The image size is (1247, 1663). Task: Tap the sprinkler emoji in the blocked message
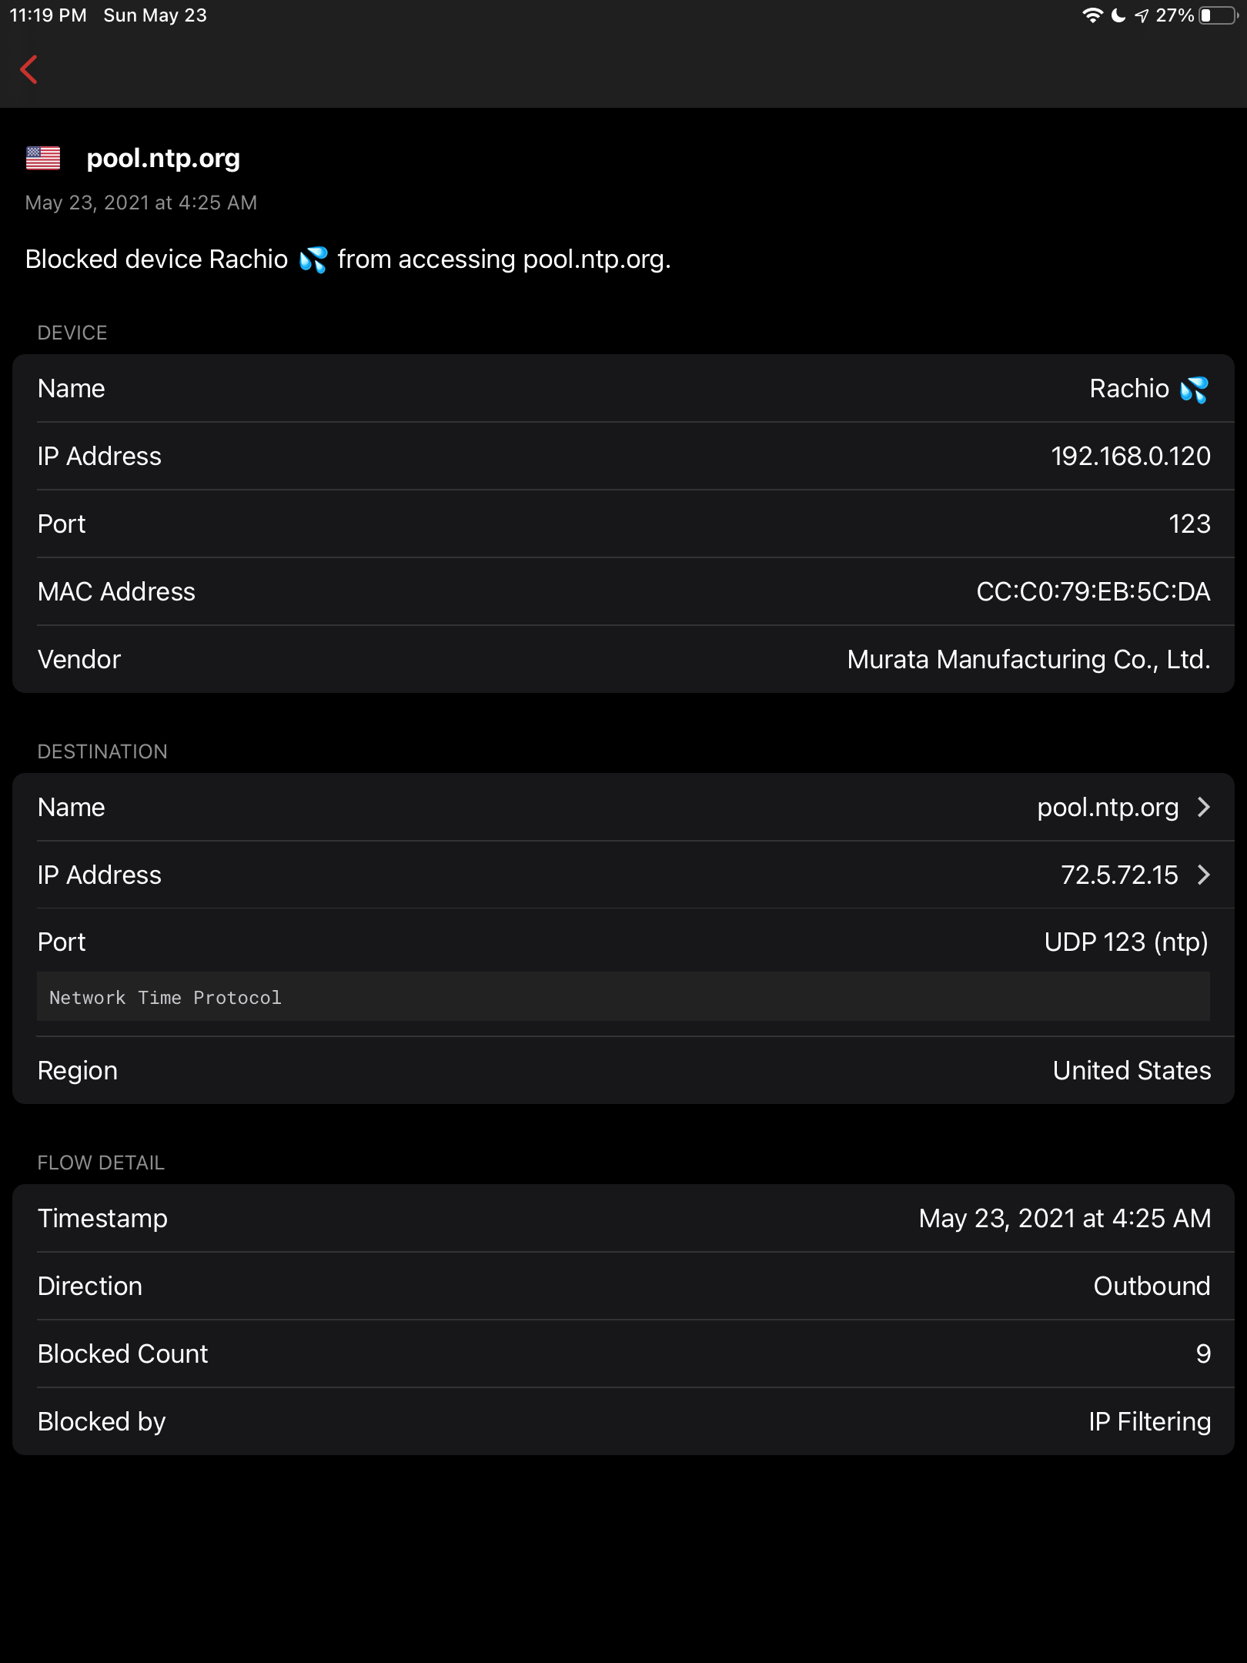coord(313,259)
